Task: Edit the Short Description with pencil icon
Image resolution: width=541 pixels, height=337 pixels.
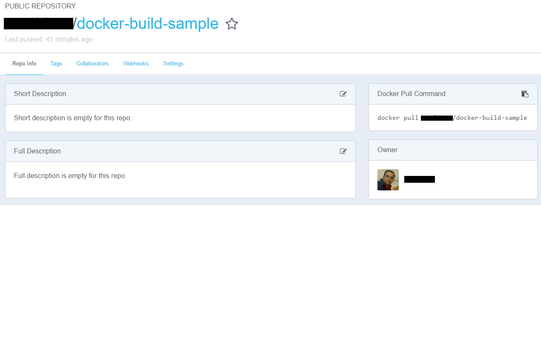Action: click(x=343, y=94)
